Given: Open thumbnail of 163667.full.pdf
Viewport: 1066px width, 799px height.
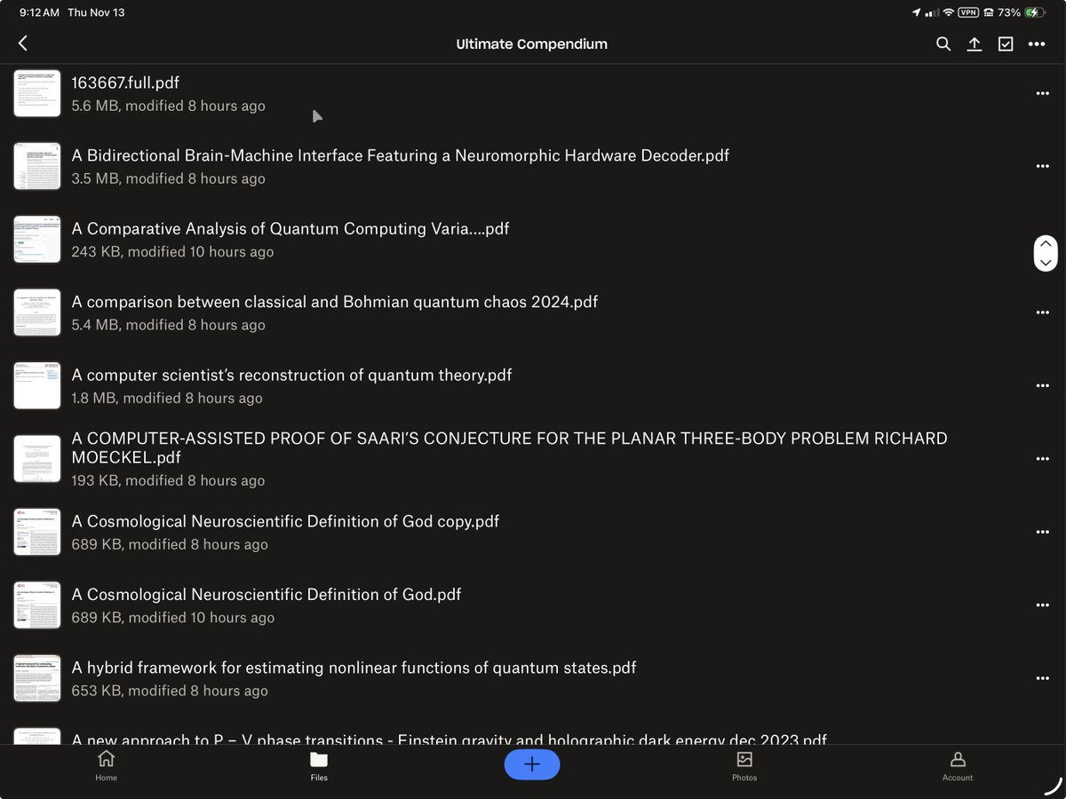Looking at the screenshot, I should [x=37, y=93].
